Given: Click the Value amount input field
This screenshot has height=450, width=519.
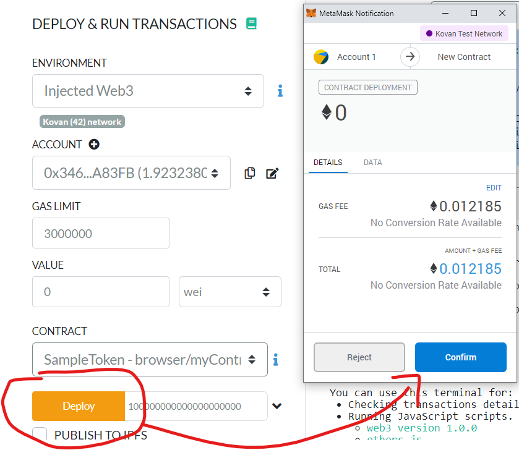Looking at the screenshot, I should coord(101,292).
